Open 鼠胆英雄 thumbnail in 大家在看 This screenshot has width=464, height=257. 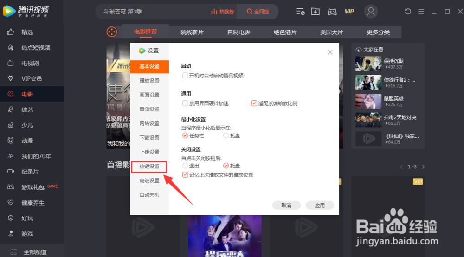(368, 101)
